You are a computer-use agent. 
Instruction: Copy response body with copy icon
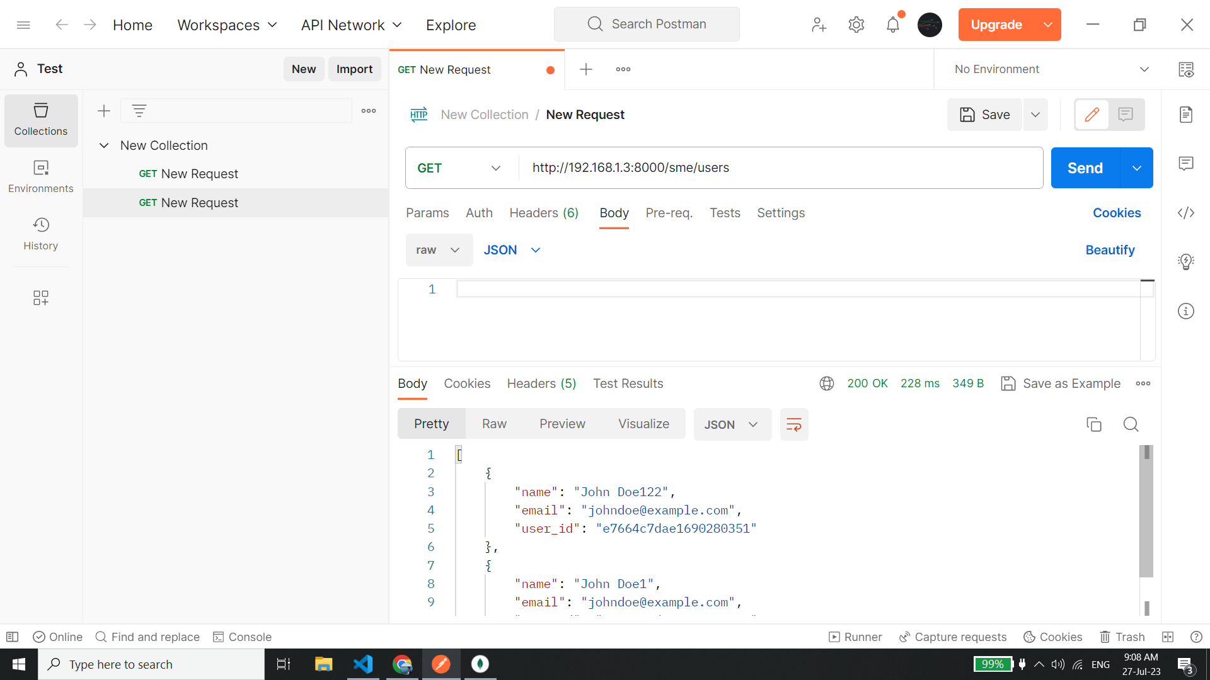(1093, 424)
